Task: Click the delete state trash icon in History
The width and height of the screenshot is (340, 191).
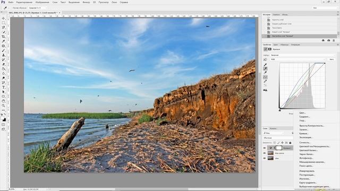Action: [334, 40]
